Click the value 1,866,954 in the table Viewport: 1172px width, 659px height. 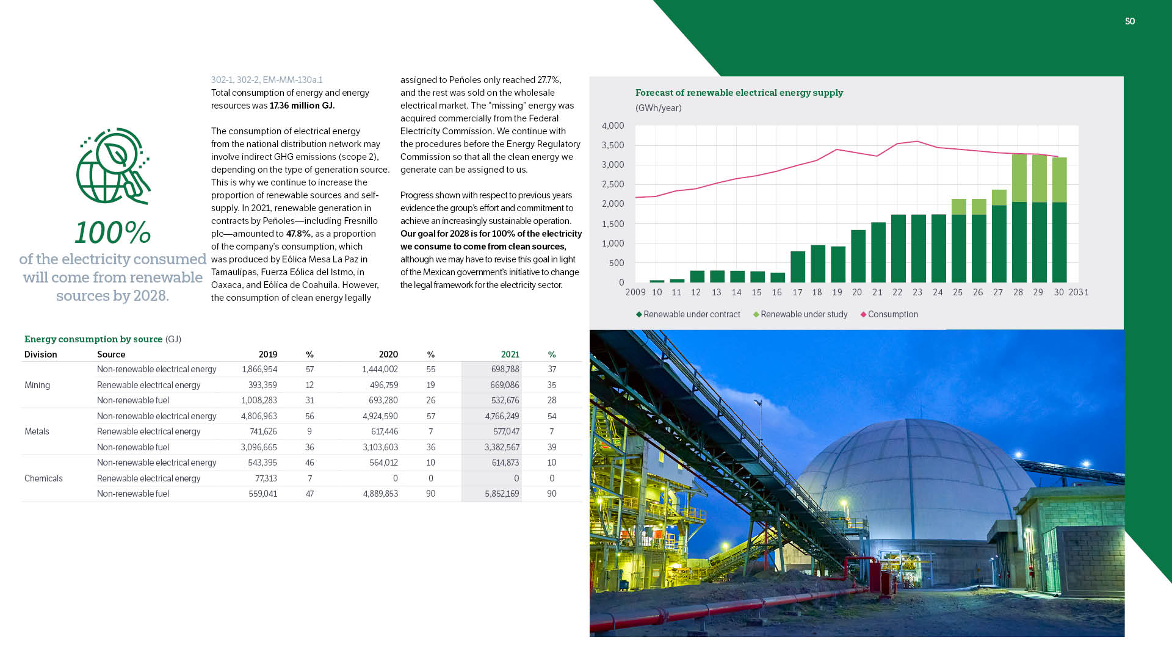[x=259, y=369]
